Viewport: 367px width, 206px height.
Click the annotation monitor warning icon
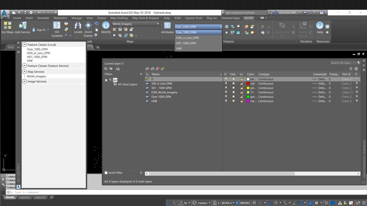pos(340,203)
